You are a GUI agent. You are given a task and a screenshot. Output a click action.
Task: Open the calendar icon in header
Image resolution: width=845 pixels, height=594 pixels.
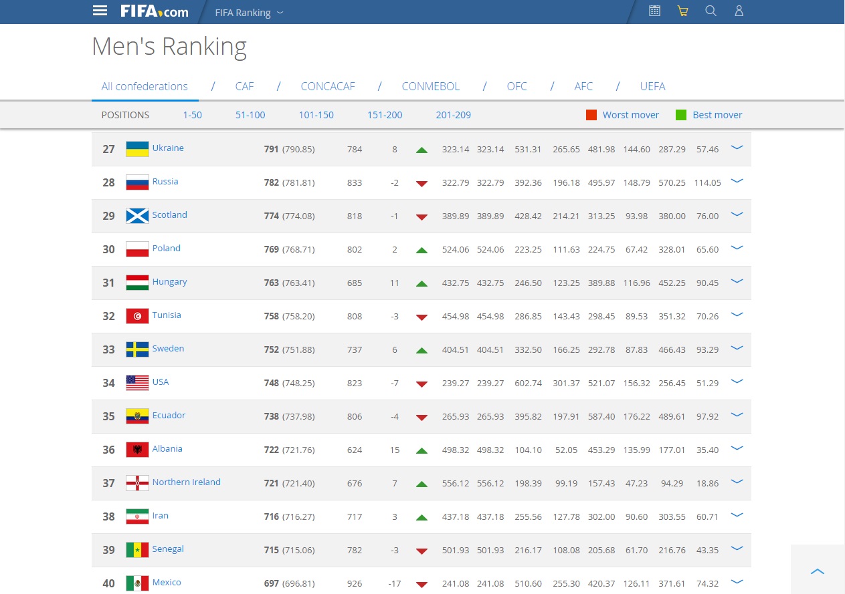[654, 11]
